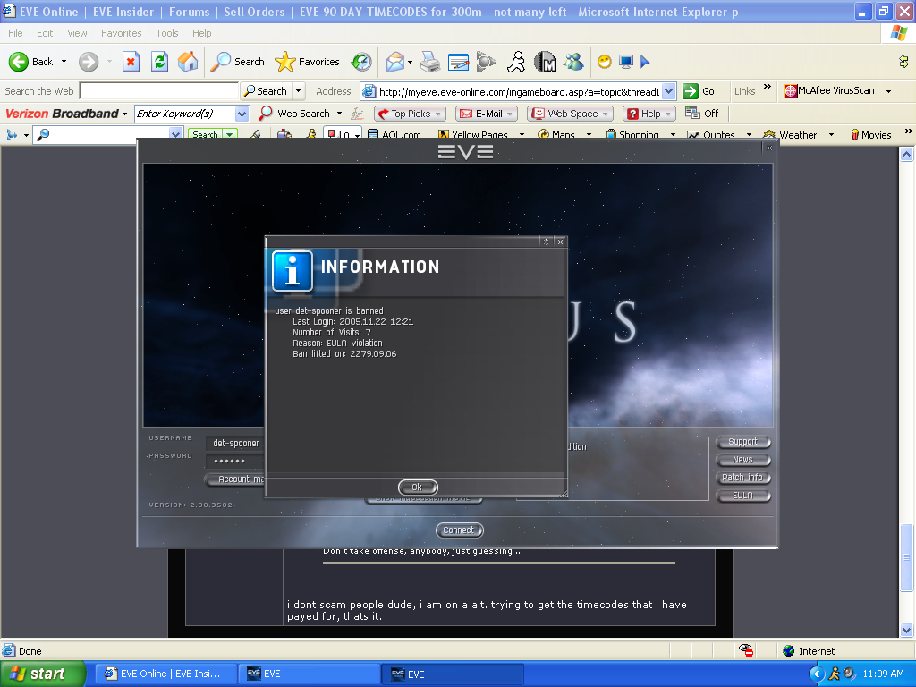Click the EULA button in EVE launcher
This screenshot has height=687, width=916.
[742, 496]
